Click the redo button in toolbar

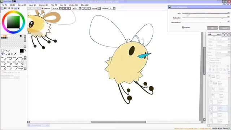point(32,8)
